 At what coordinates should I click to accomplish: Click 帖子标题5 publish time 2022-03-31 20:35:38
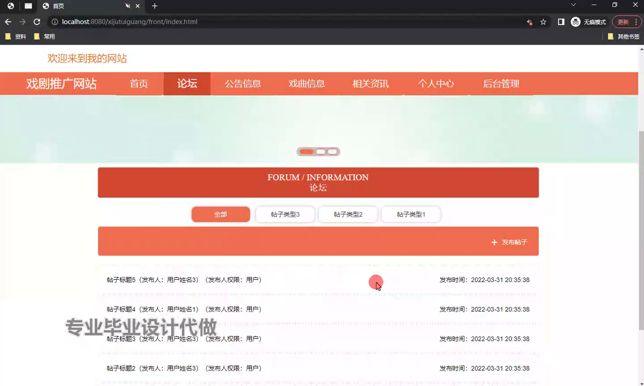(x=484, y=280)
